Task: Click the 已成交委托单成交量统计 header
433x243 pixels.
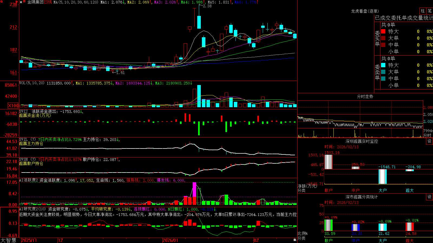Action: pyautogui.click(x=404, y=18)
